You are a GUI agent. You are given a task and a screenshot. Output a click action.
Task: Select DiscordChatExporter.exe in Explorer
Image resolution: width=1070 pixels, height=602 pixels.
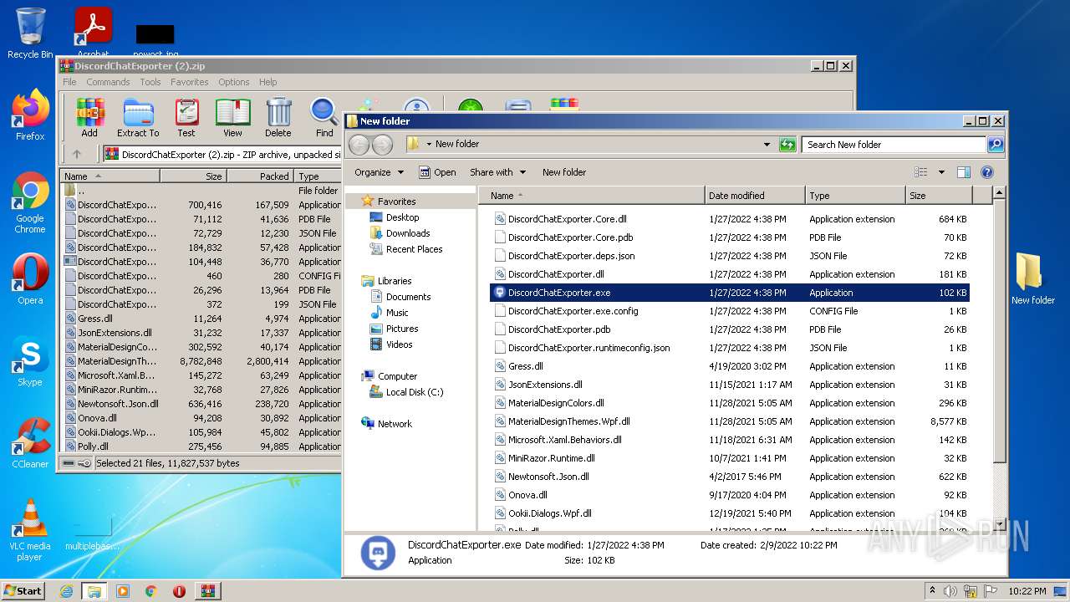click(x=729, y=293)
